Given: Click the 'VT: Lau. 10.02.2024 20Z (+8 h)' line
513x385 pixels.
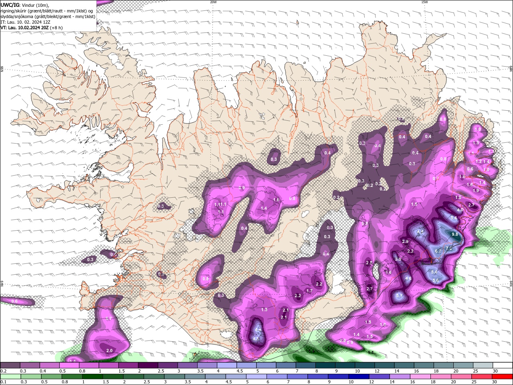Looking at the screenshot, I should click(32, 28).
